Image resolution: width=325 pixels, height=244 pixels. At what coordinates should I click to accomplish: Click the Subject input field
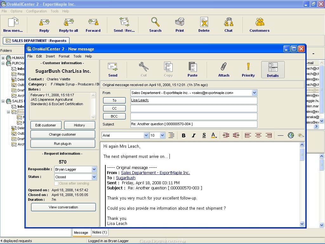(x=194, y=124)
